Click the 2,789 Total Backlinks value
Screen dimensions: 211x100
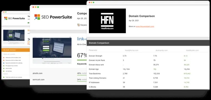click(x=125, y=74)
